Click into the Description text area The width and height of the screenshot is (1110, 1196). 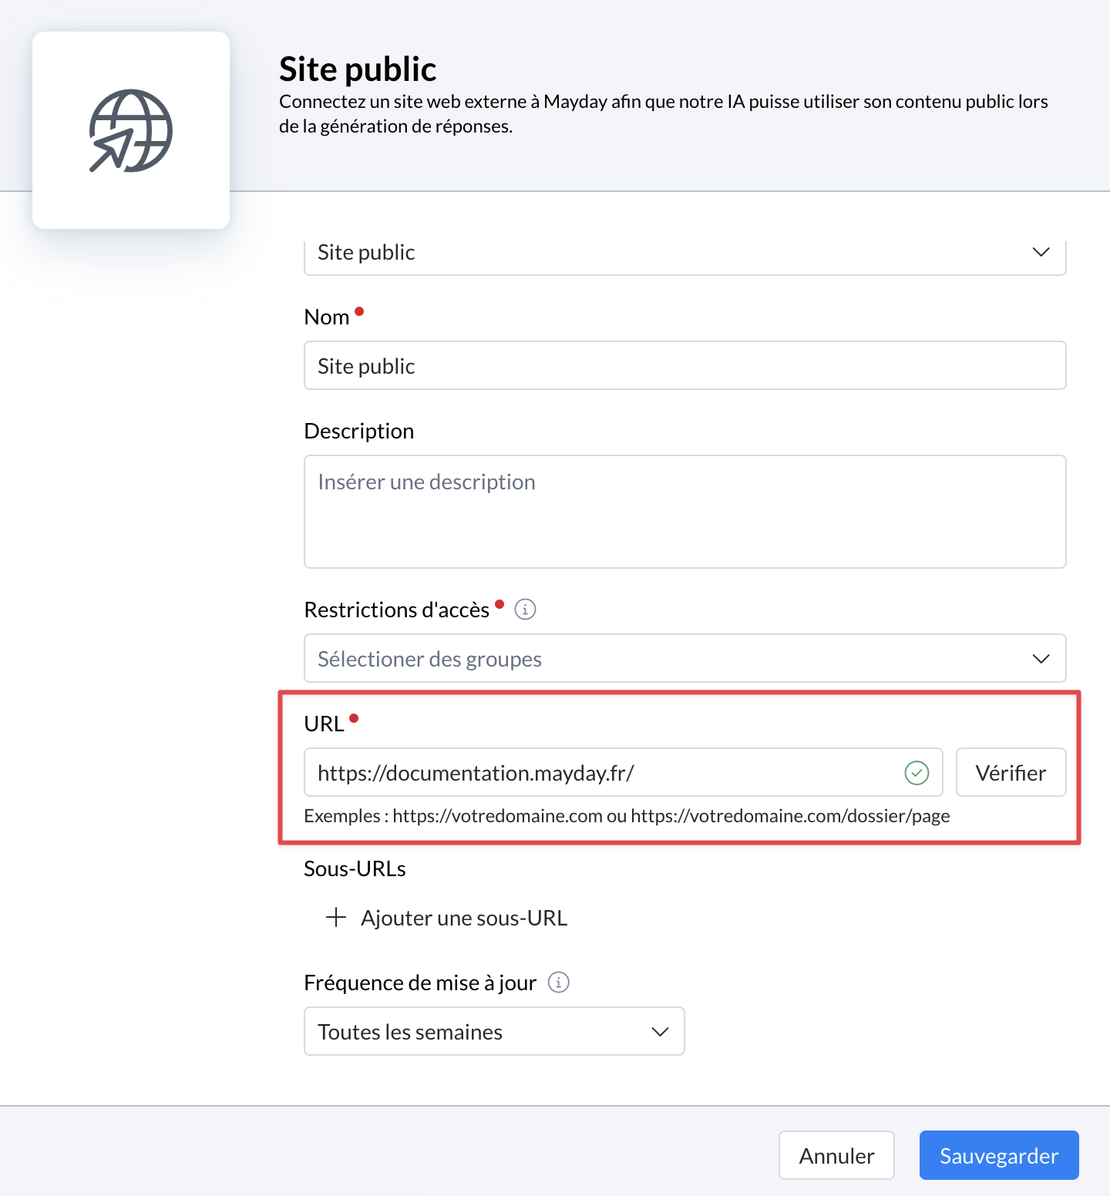684,512
